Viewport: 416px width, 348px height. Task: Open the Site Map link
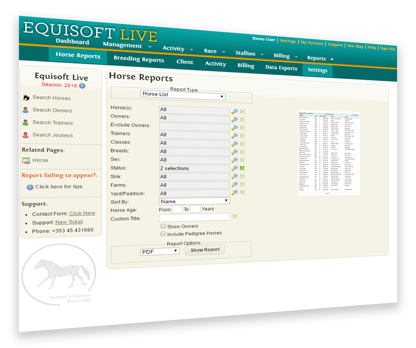[x=355, y=46]
